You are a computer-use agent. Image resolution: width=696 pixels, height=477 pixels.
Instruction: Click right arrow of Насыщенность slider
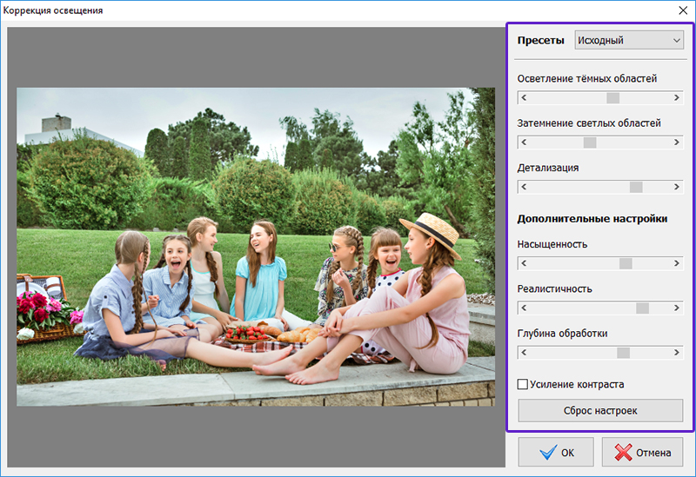pyautogui.click(x=677, y=263)
